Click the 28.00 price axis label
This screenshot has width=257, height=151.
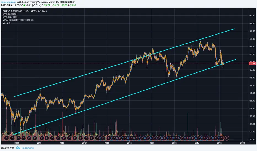click(x=252, y=116)
